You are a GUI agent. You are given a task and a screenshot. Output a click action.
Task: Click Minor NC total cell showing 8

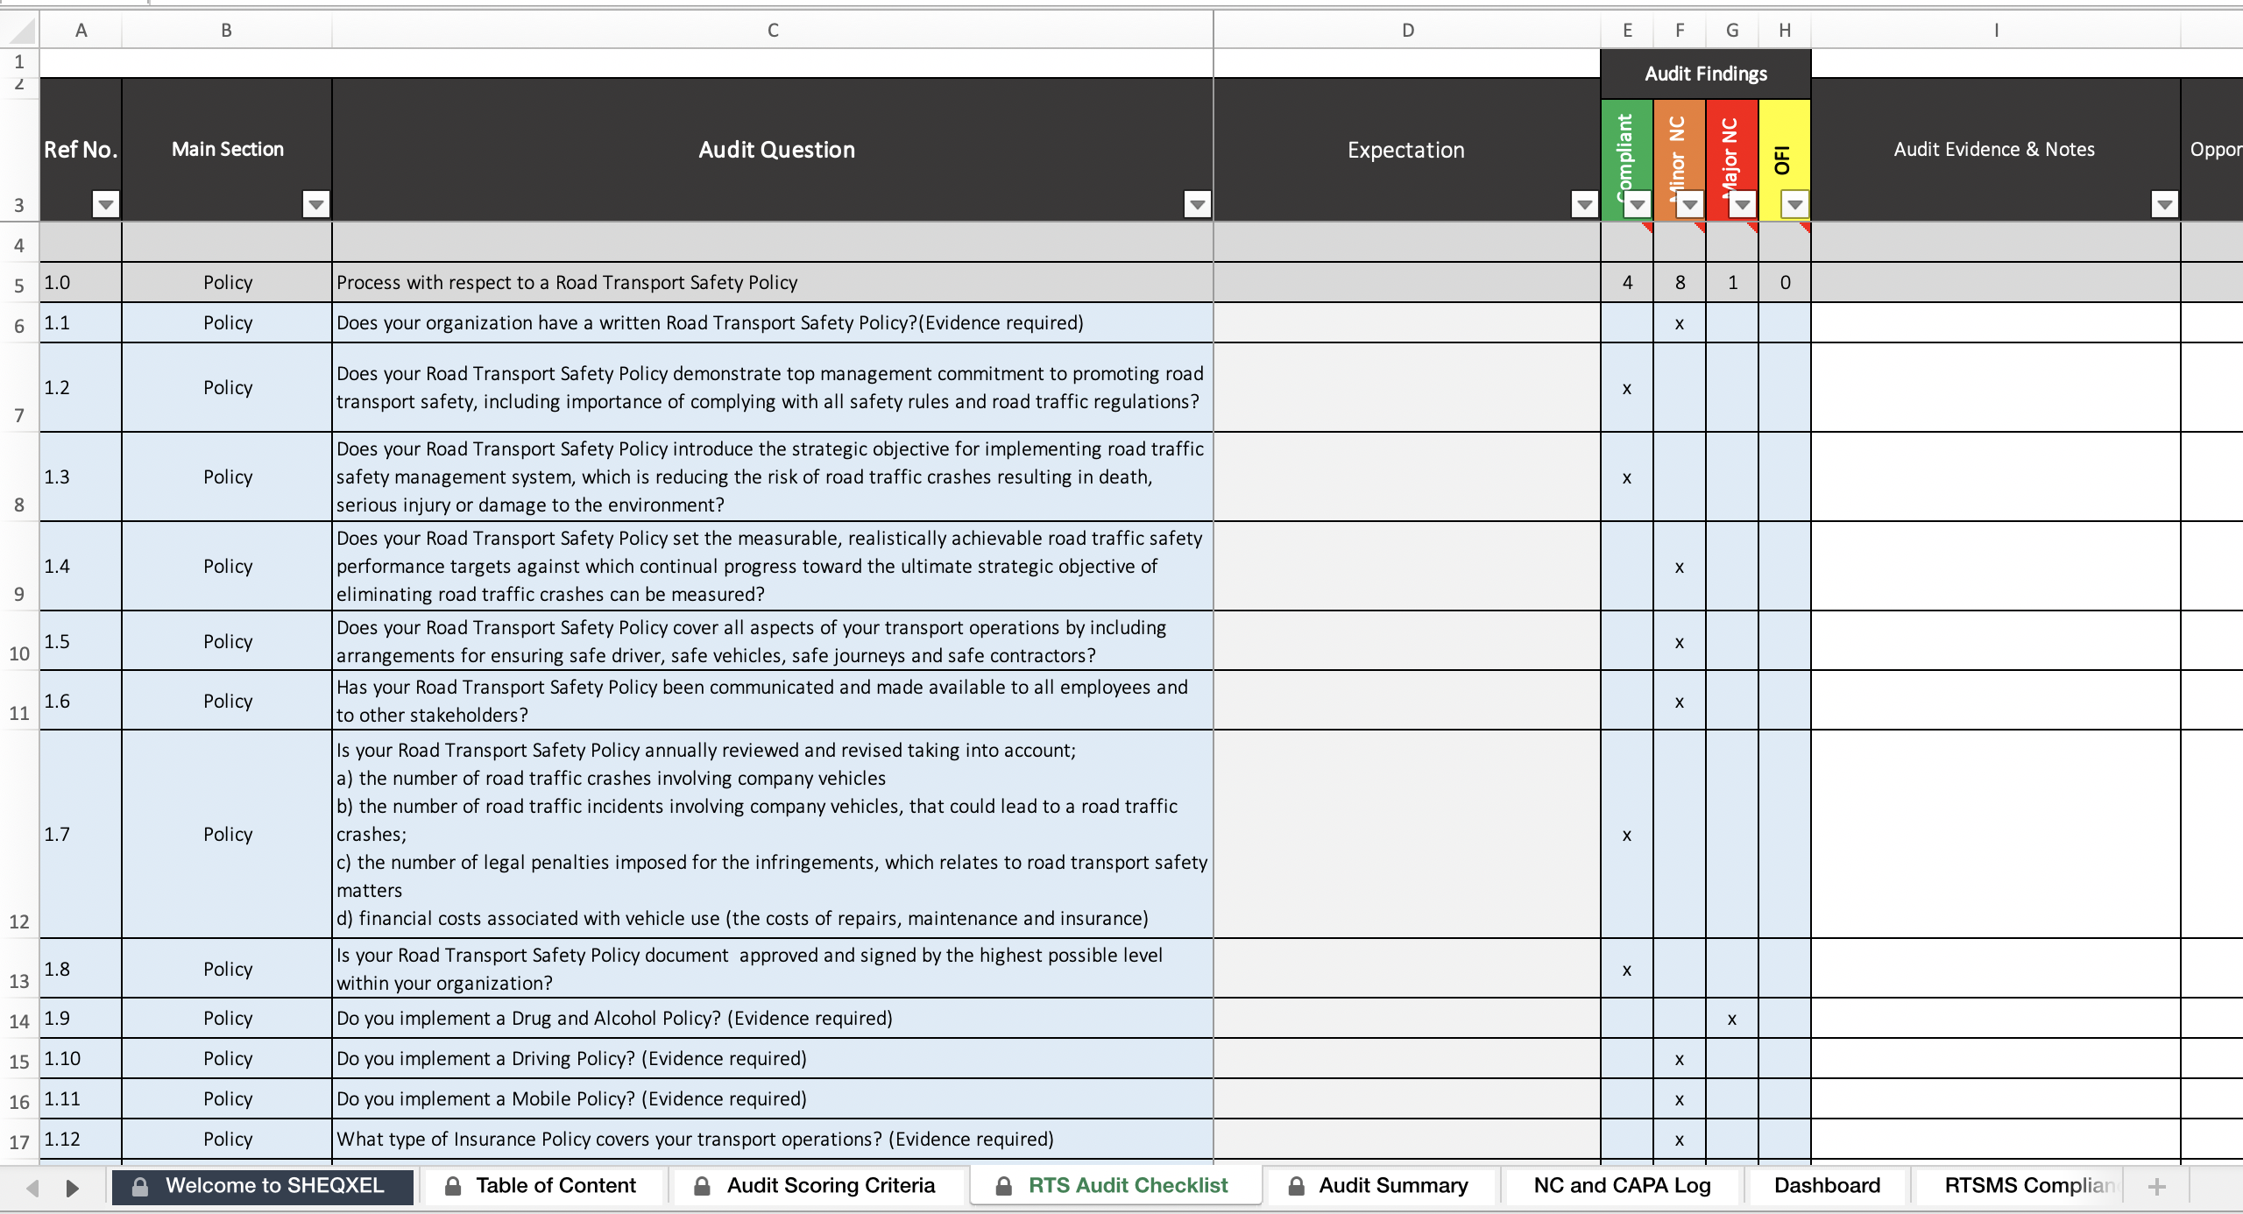[1680, 282]
